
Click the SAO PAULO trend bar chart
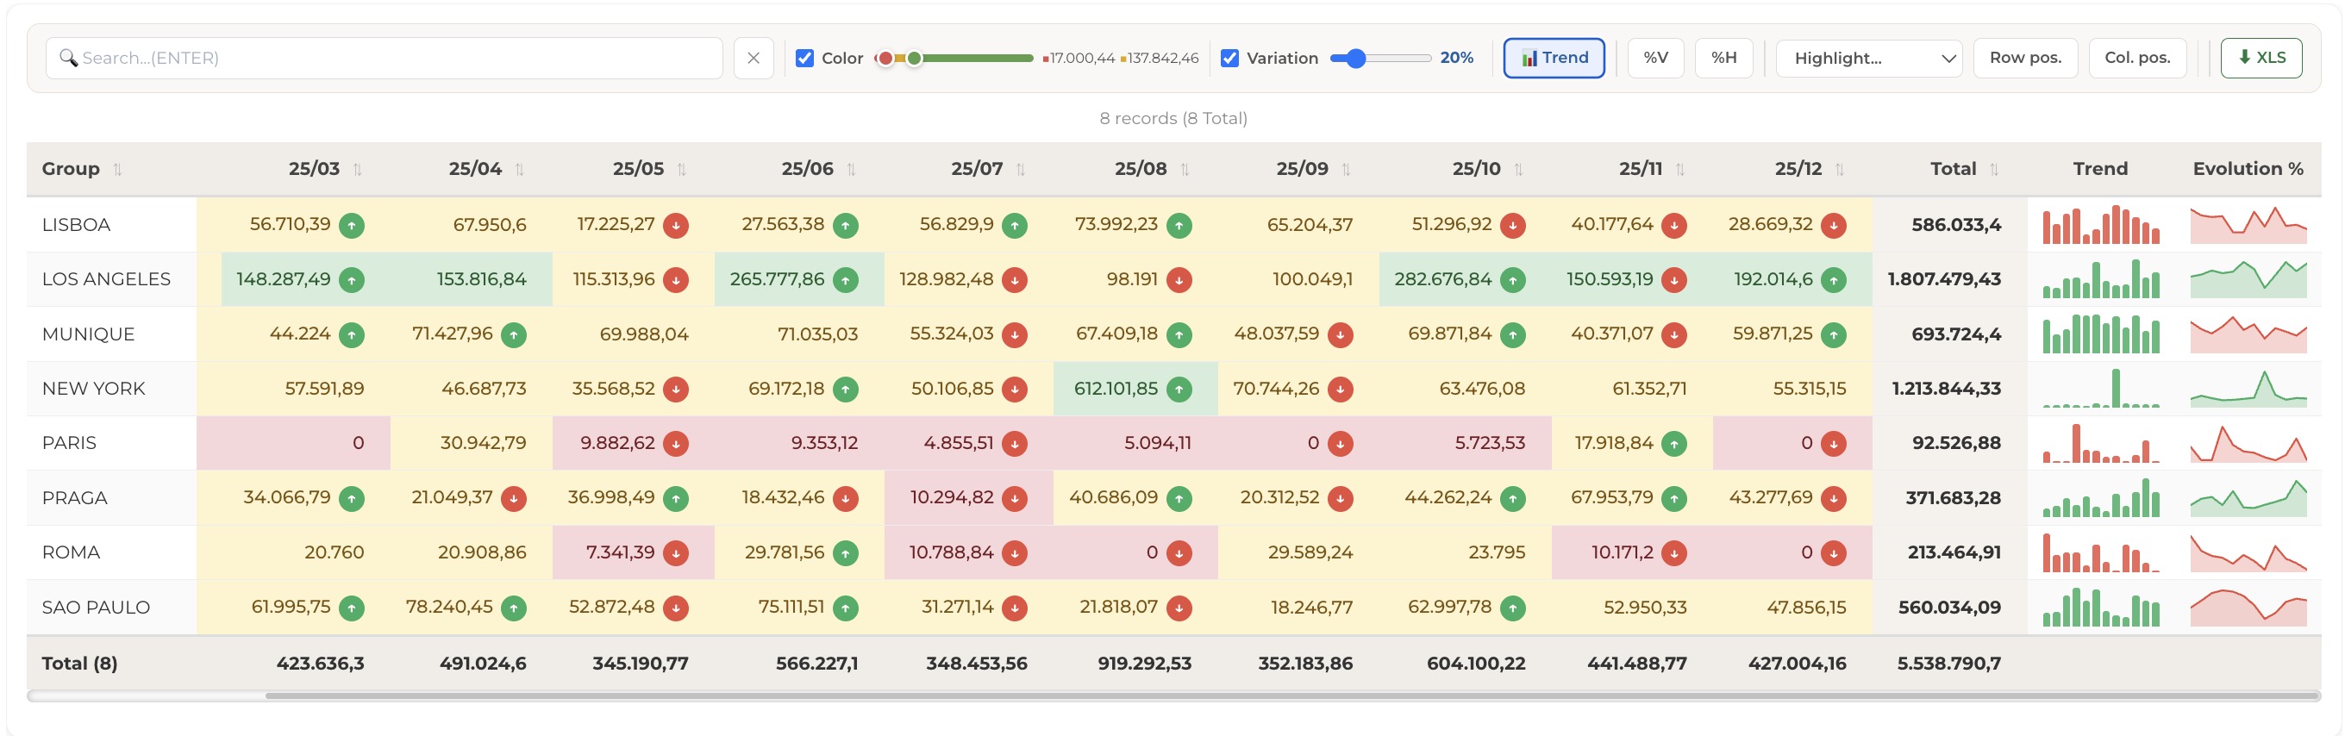click(2100, 607)
